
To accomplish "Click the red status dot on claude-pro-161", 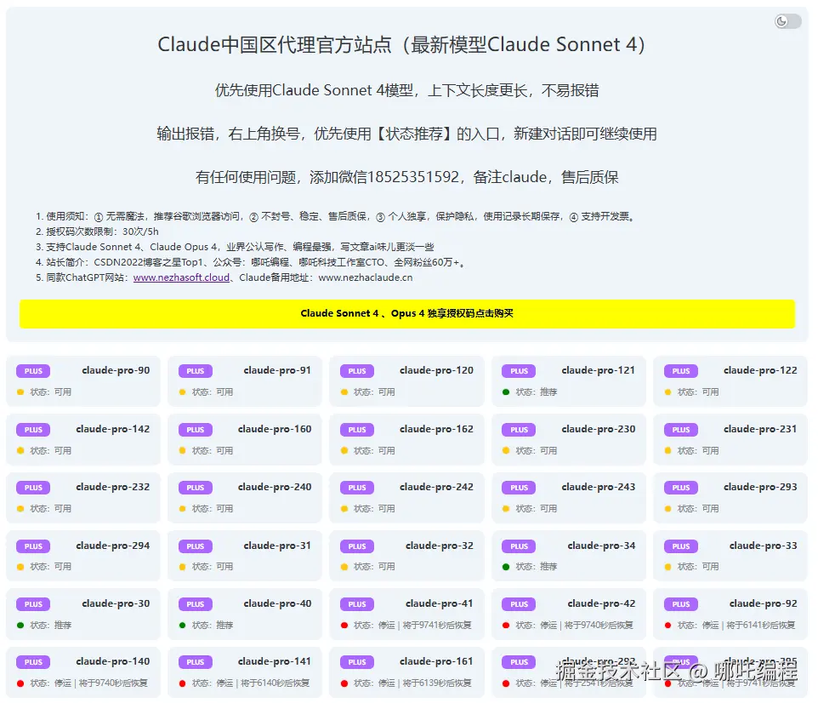I will (x=344, y=683).
